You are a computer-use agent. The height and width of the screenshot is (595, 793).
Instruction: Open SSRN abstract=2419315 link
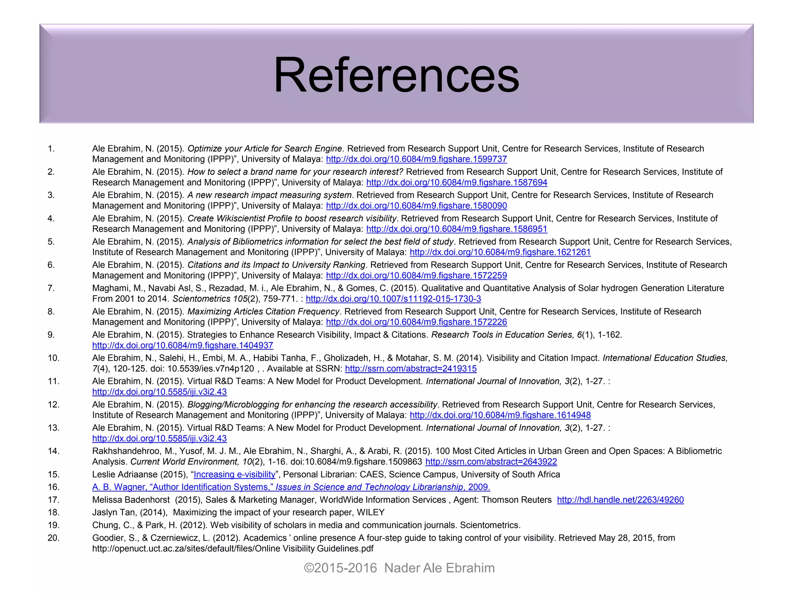pyautogui.click(x=411, y=368)
